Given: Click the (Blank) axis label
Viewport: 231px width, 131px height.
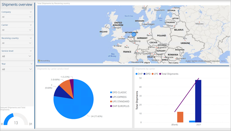Looking at the screenshot, I should click(x=175, y=125).
